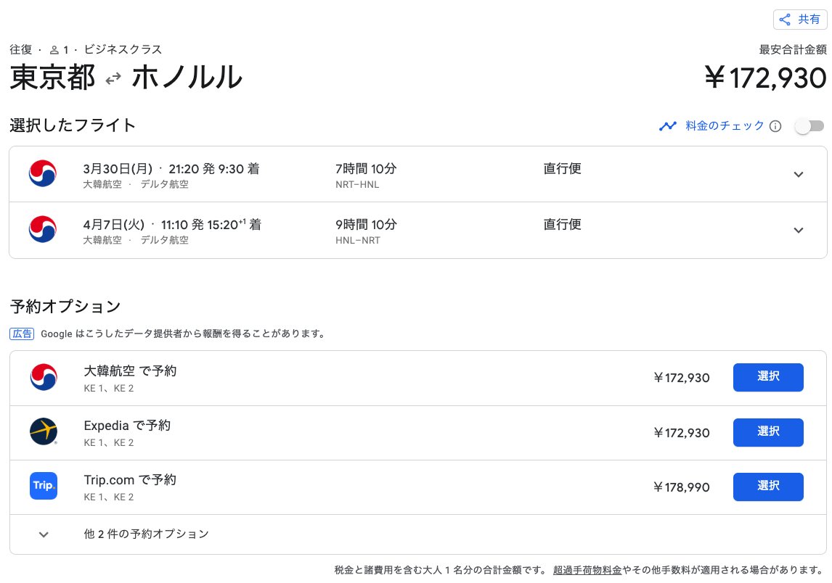832x583 pixels.
Task: Click the Expedia で予約 text
Action: [127, 426]
